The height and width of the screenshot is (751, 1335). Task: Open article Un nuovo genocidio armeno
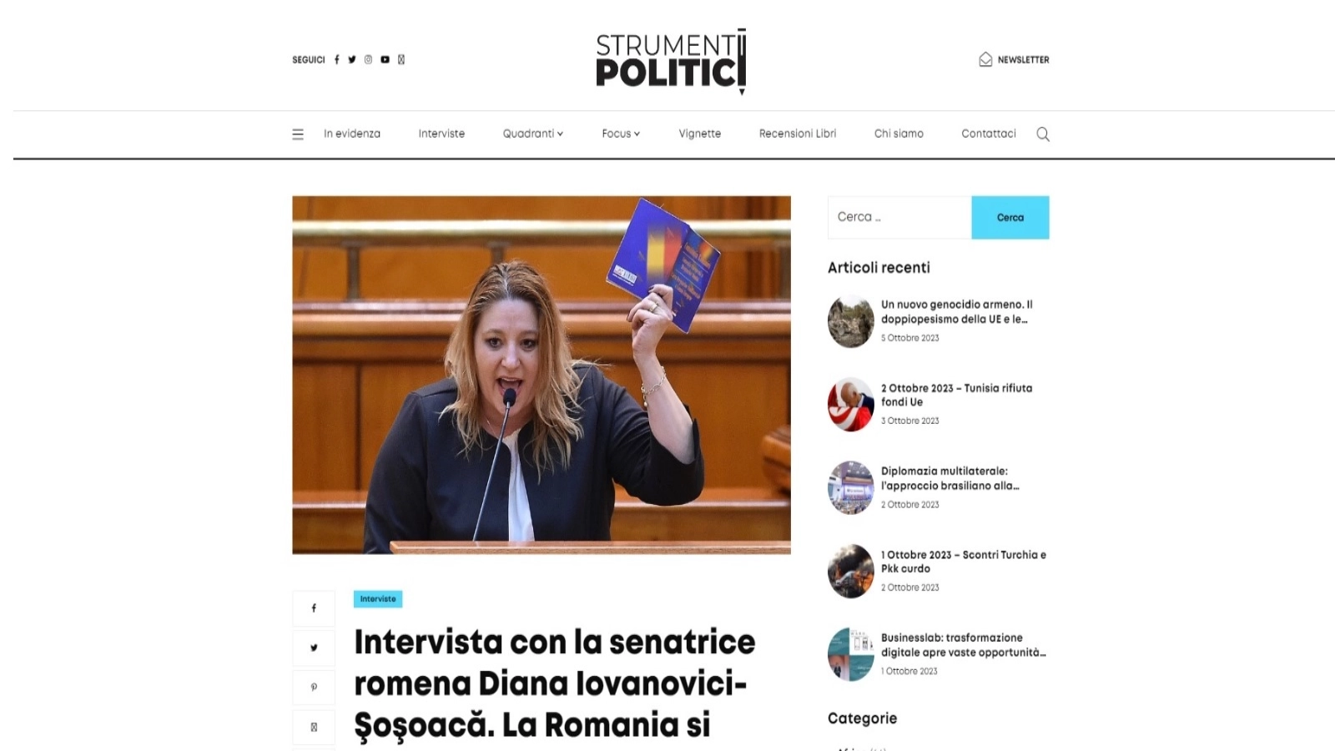(956, 311)
